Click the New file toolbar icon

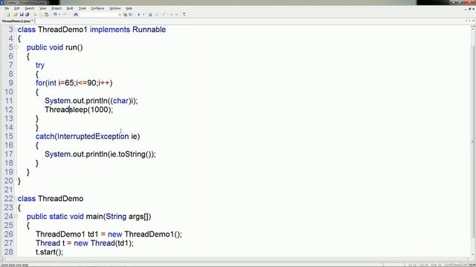pyautogui.click(x=8, y=15)
